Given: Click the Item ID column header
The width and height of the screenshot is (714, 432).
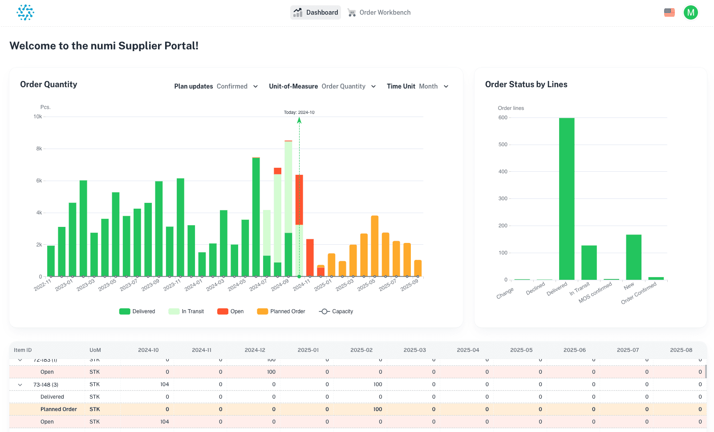Looking at the screenshot, I should [23, 350].
